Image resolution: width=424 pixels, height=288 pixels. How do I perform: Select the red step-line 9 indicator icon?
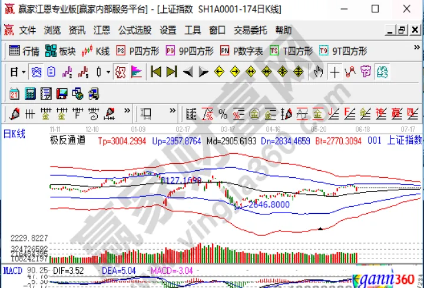[83, 72]
